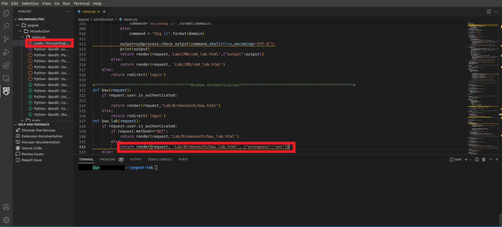502x227 pixels.
Task: Select the Horusec shield icon
Action: [x=6, y=91]
